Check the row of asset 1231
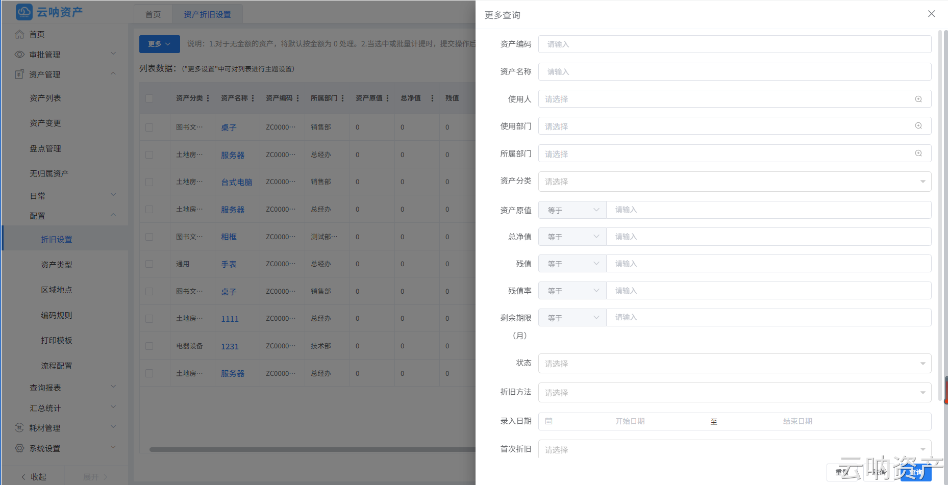Image resolution: width=948 pixels, height=485 pixels. click(x=149, y=346)
